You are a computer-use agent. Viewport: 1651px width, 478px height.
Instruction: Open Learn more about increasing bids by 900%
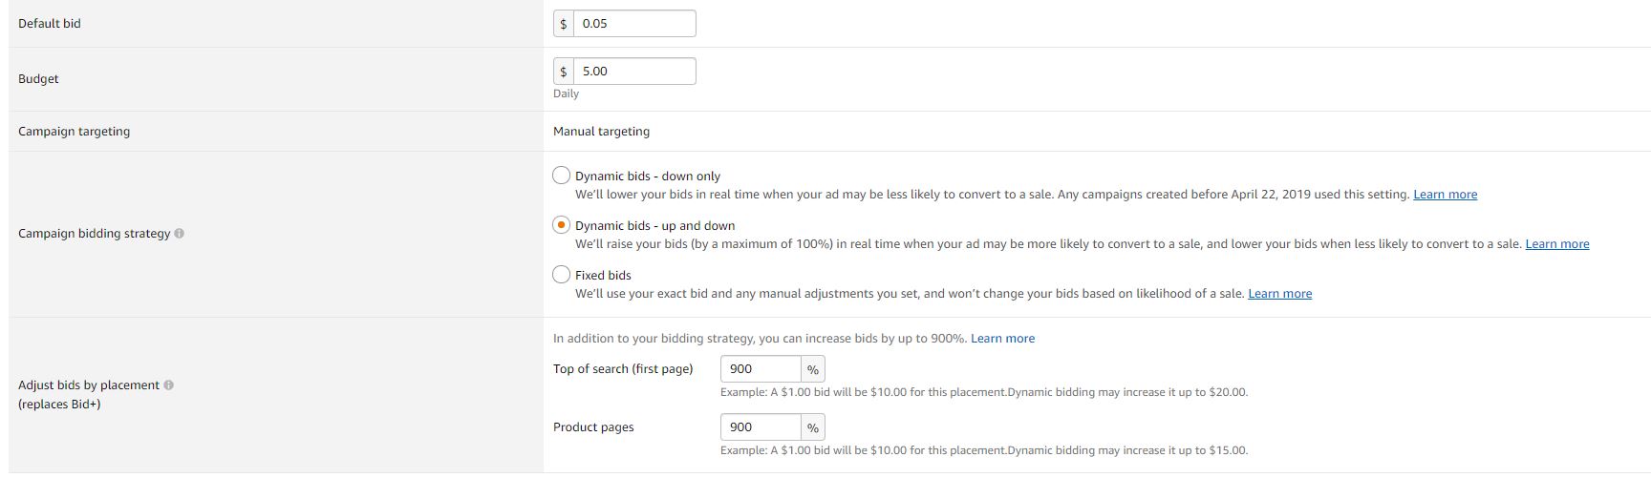pyautogui.click(x=1002, y=339)
